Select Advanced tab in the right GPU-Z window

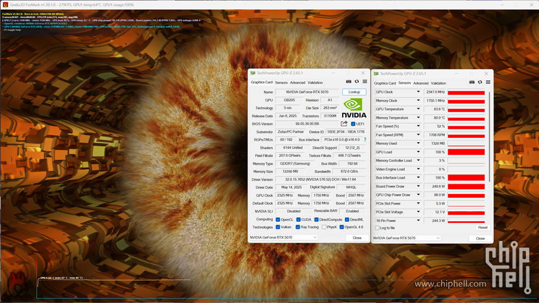click(421, 83)
